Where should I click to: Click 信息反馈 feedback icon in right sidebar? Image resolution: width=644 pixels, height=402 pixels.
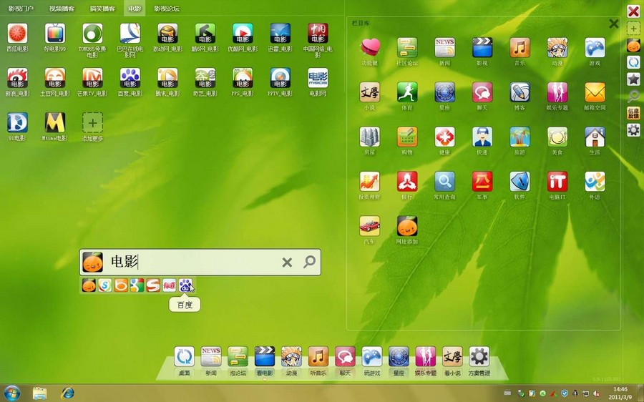click(x=633, y=113)
